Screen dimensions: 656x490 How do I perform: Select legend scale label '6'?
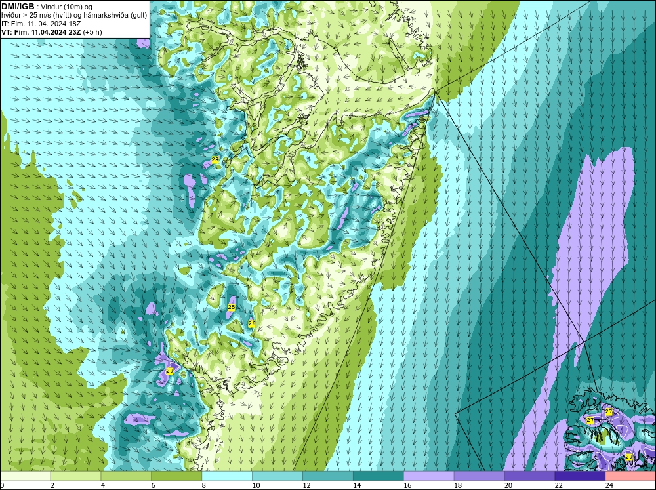pos(153,485)
